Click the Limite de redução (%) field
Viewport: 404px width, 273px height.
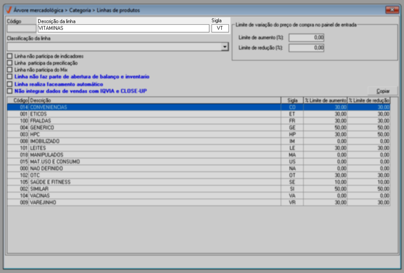(306, 48)
